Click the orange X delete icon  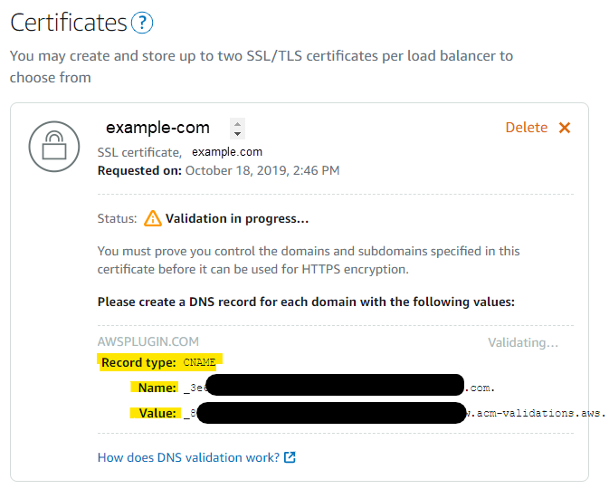(x=565, y=128)
